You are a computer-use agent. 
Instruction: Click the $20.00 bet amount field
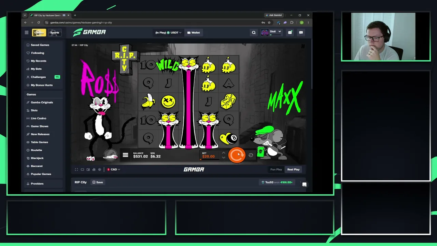click(x=209, y=156)
